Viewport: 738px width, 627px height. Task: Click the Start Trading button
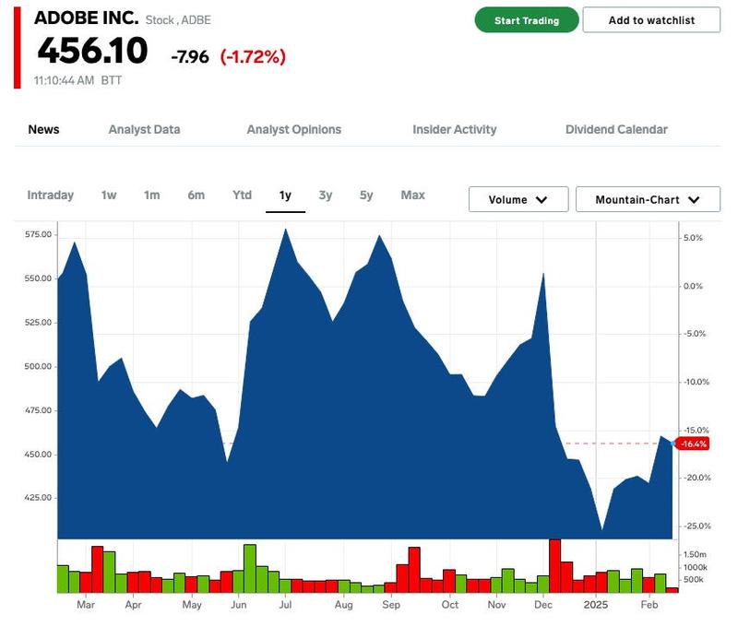pyautogui.click(x=526, y=20)
